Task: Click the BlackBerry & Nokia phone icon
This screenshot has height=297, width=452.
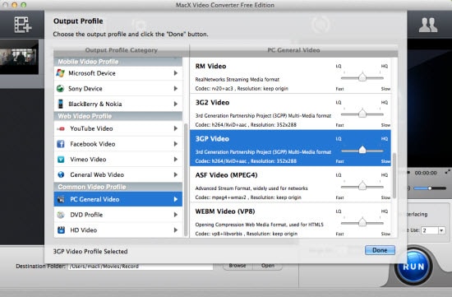Action: (61, 104)
